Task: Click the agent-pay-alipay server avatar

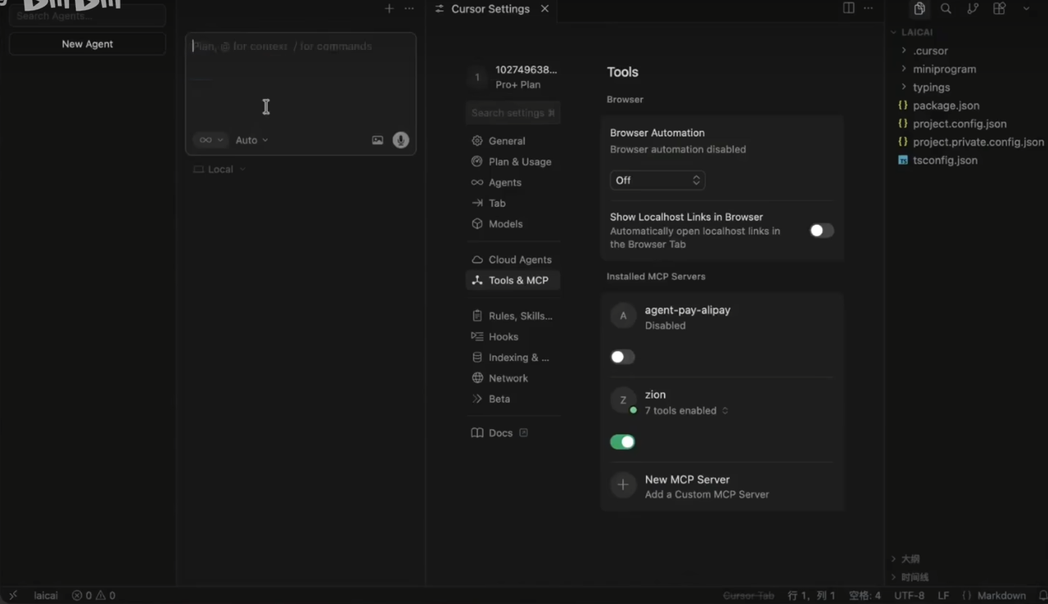Action: [x=623, y=316]
